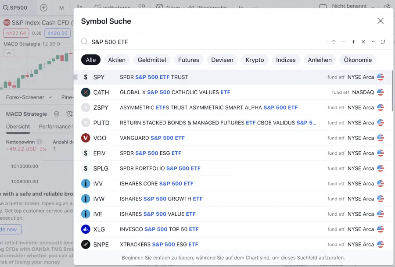Choose the IVV iShares Core result
This screenshot has height=267, width=395.
coord(233,184)
